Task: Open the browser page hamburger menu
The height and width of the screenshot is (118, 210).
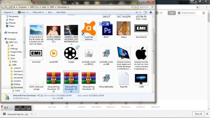Action: point(203,13)
